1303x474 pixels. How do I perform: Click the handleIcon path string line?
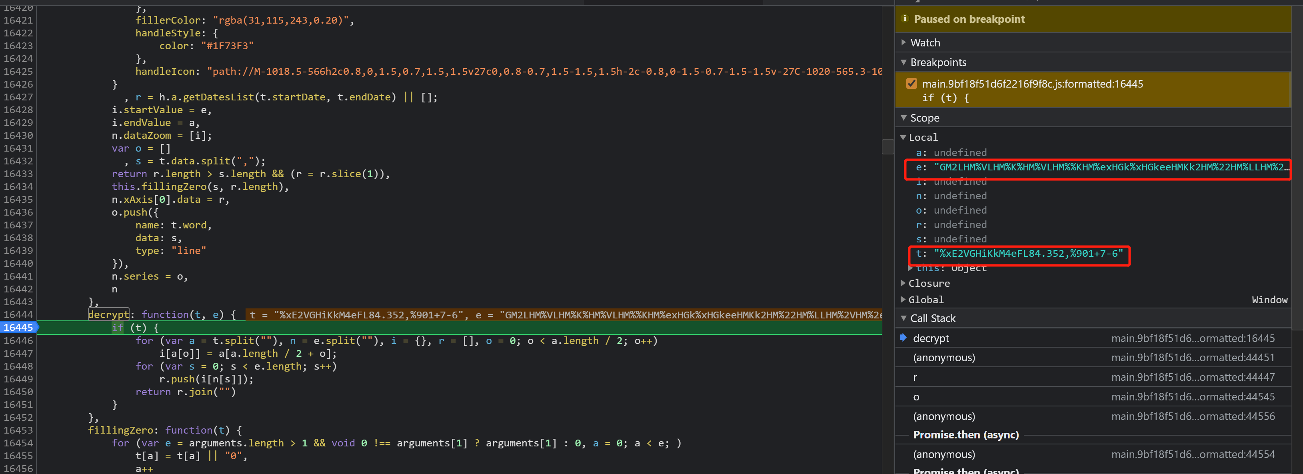pos(508,71)
